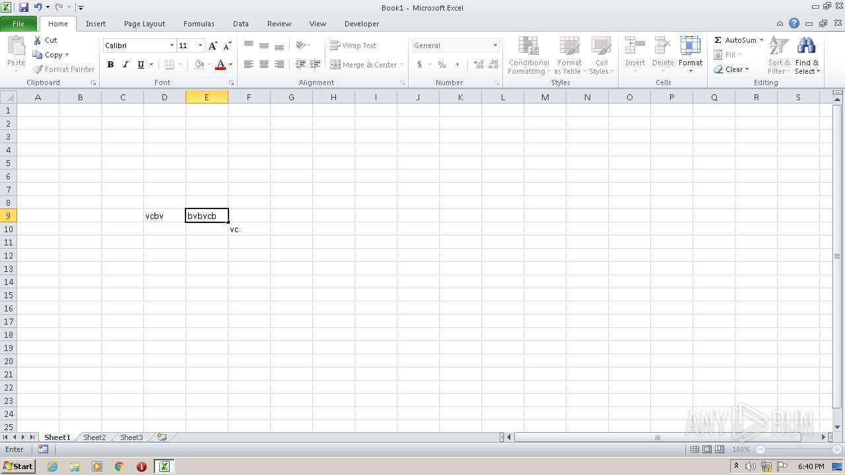Click the Orientation text angle icon
Viewport: 845px width, 475px height.
pyautogui.click(x=300, y=46)
